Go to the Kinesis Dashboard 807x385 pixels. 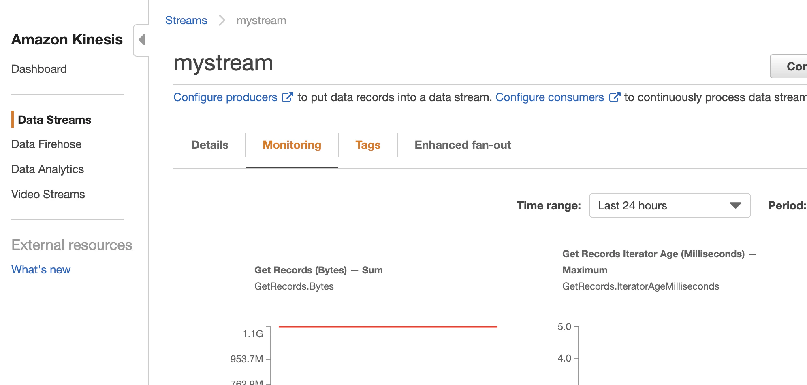pyautogui.click(x=39, y=69)
